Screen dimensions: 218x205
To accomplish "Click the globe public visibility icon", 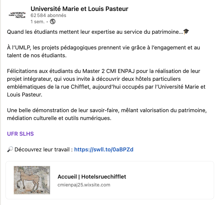I will tap(53, 22).
